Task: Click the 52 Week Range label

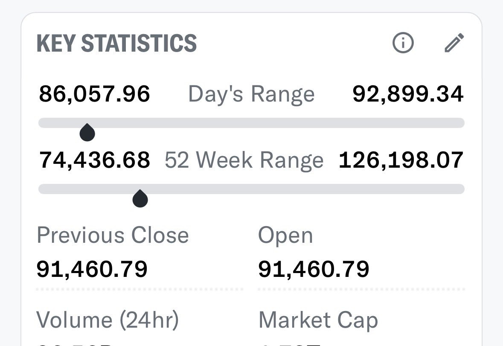Action: click(x=244, y=160)
